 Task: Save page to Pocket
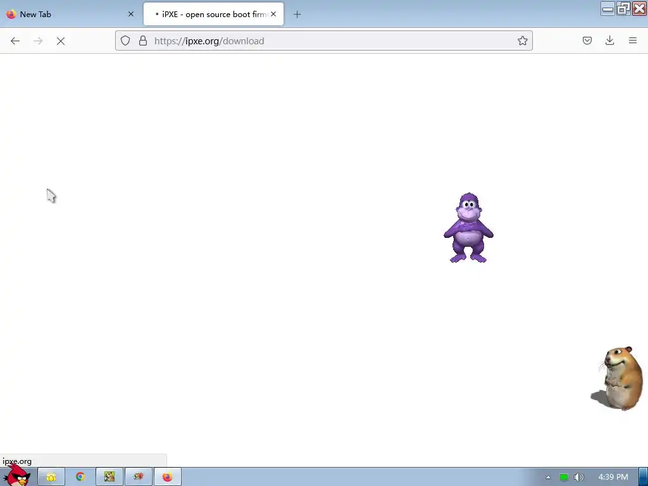pyautogui.click(x=587, y=40)
